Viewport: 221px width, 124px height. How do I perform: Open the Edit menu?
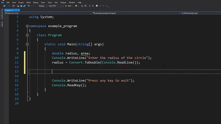point(8,2)
